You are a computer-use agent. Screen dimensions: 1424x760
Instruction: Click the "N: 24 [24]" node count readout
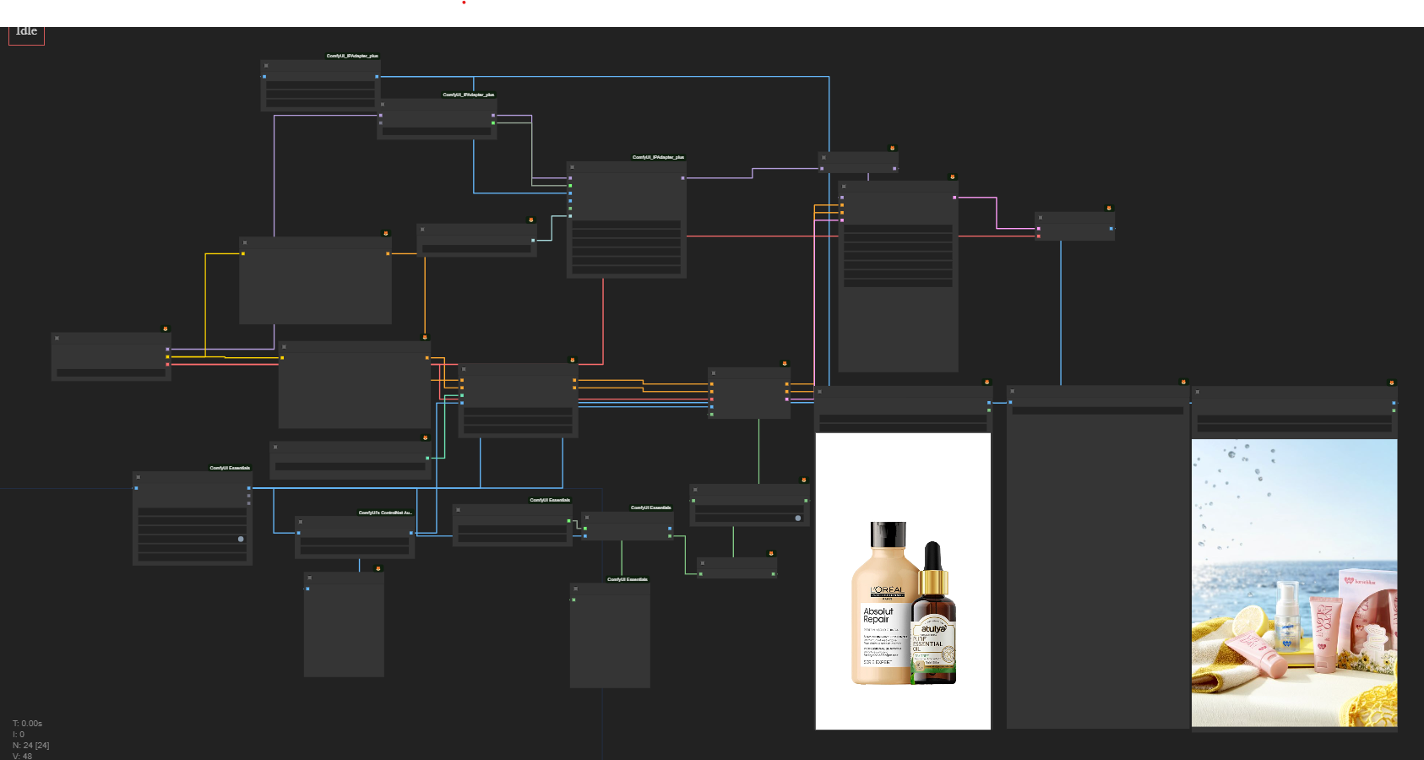[30, 746]
